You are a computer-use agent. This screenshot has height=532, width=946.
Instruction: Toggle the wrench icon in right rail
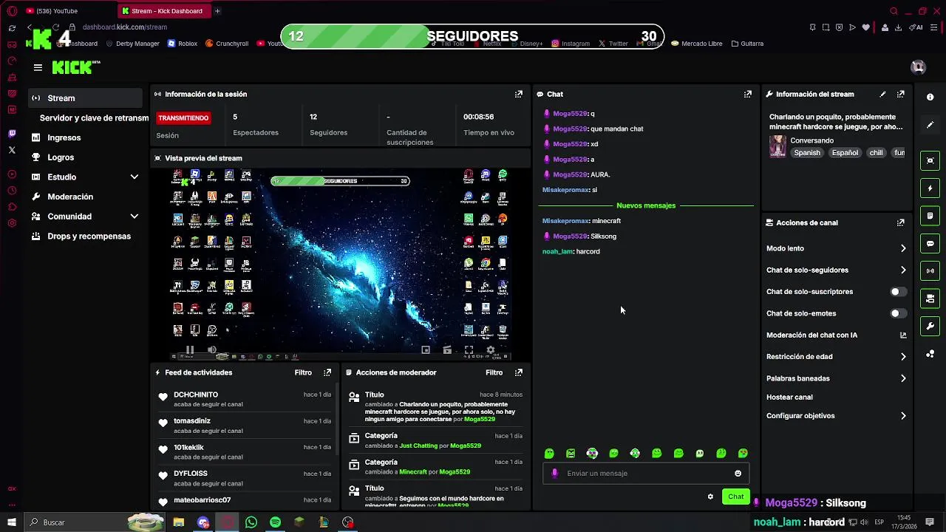pyautogui.click(x=930, y=326)
